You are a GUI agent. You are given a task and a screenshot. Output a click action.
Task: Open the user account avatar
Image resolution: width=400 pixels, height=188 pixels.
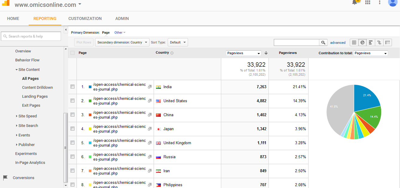[393, 2]
